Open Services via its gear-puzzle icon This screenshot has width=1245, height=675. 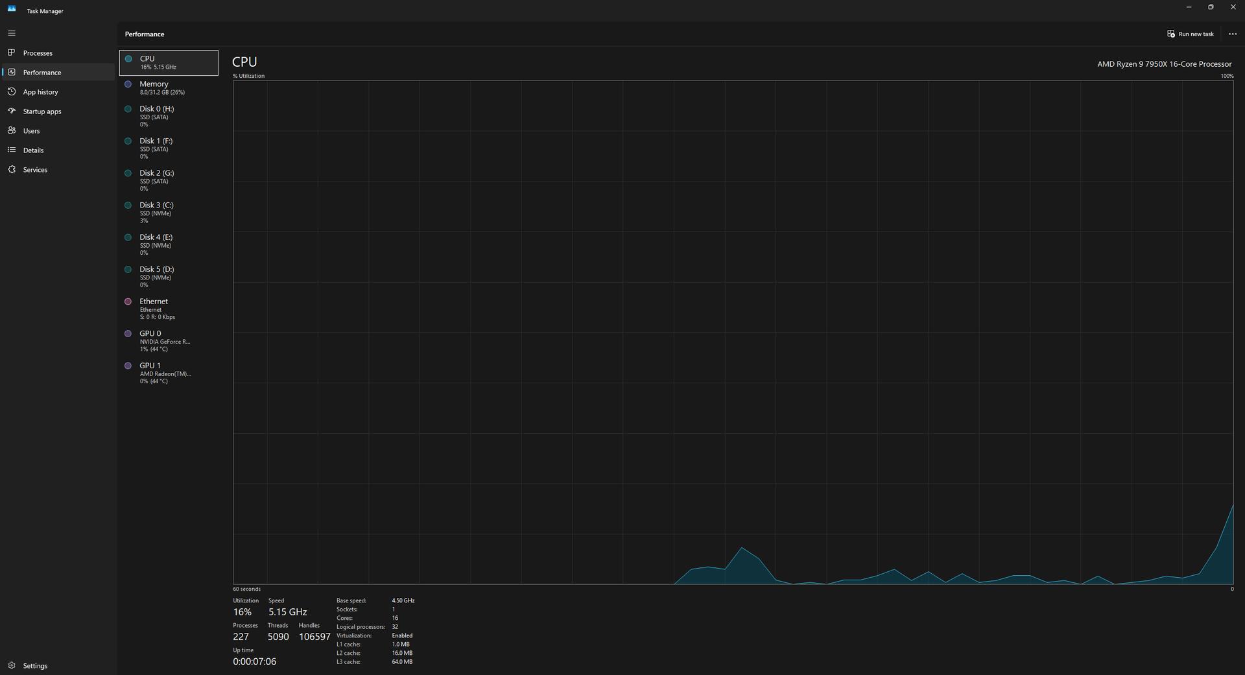(x=12, y=169)
